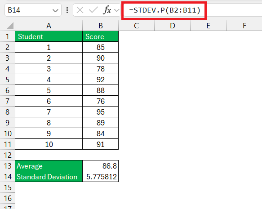The width and height of the screenshot is (262, 209).
Task: Select the cell for student 3 in column A
Action: [x=49, y=69]
